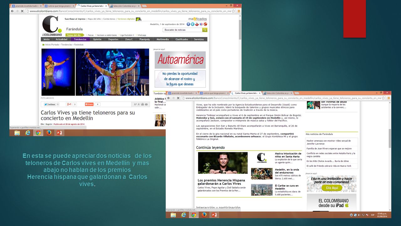Open the 'Mapa del sitio' link
Viewport: 401px width, 226px height.
pos(94,19)
